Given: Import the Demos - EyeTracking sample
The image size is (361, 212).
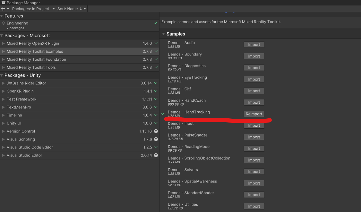Looking at the screenshot, I should [254, 79].
